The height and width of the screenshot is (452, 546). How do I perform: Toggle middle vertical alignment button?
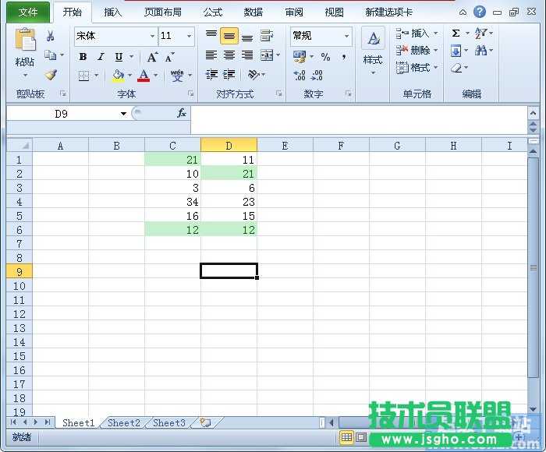pyautogui.click(x=229, y=36)
